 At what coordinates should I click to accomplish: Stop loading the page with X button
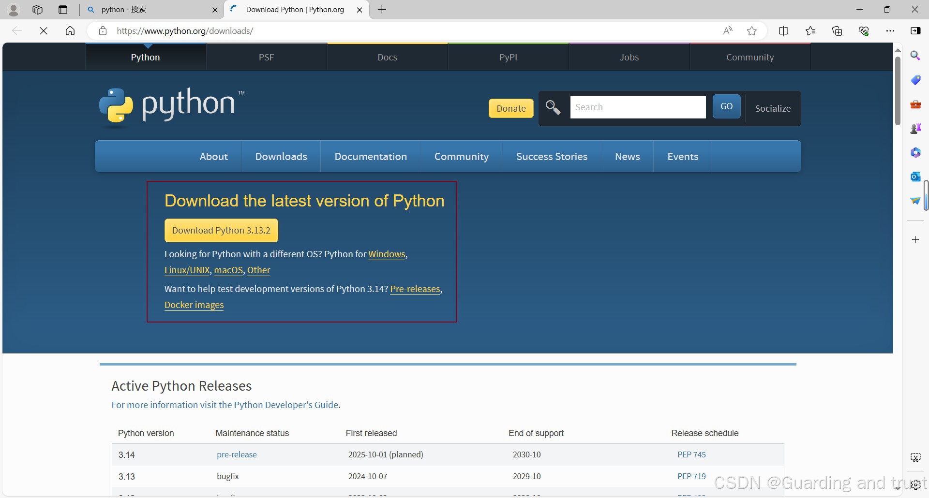point(44,31)
